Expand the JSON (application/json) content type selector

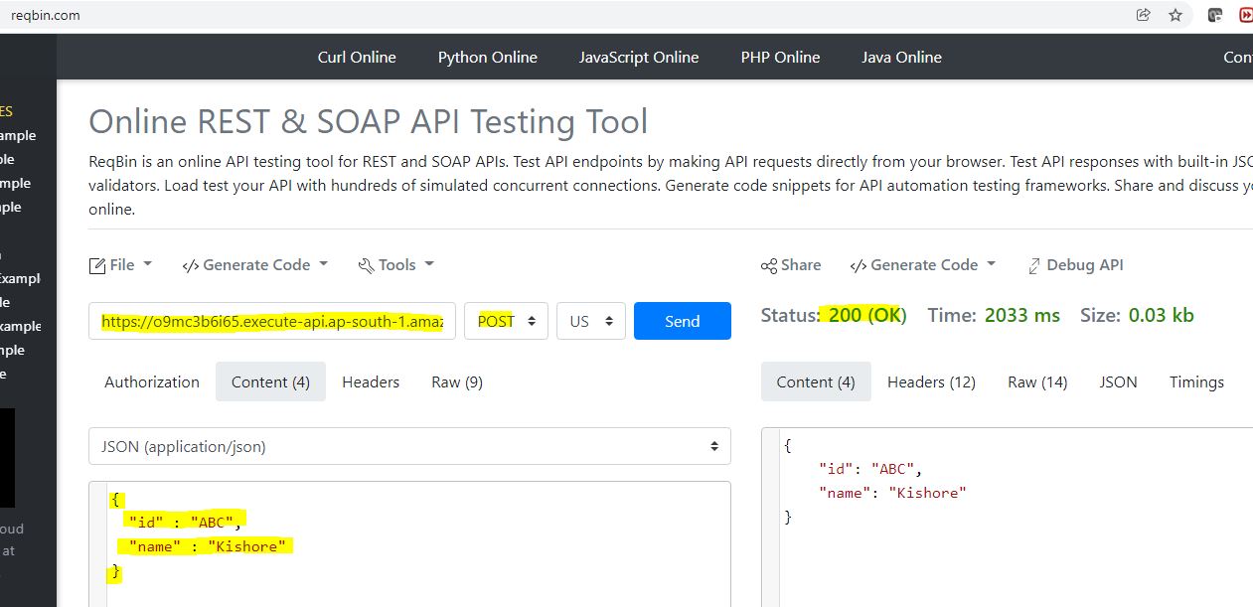[x=409, y=447]
